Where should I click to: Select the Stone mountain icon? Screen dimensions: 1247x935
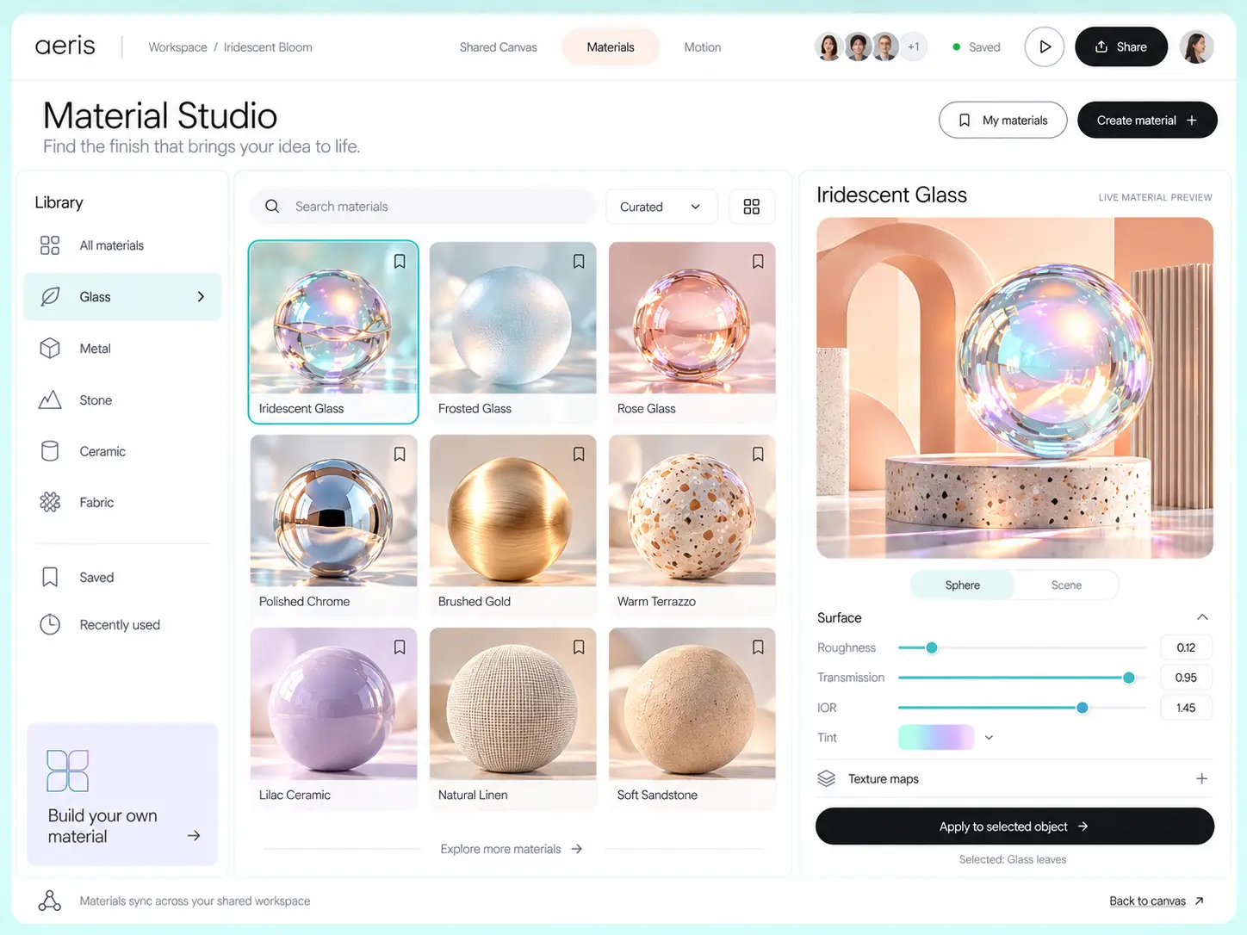click(x=50, y=400)
